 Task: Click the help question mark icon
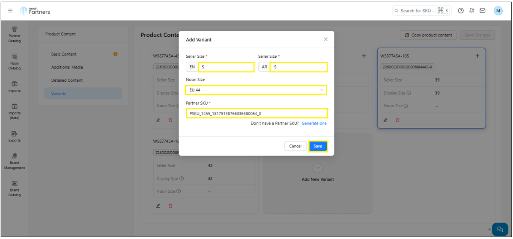[461, 11]
